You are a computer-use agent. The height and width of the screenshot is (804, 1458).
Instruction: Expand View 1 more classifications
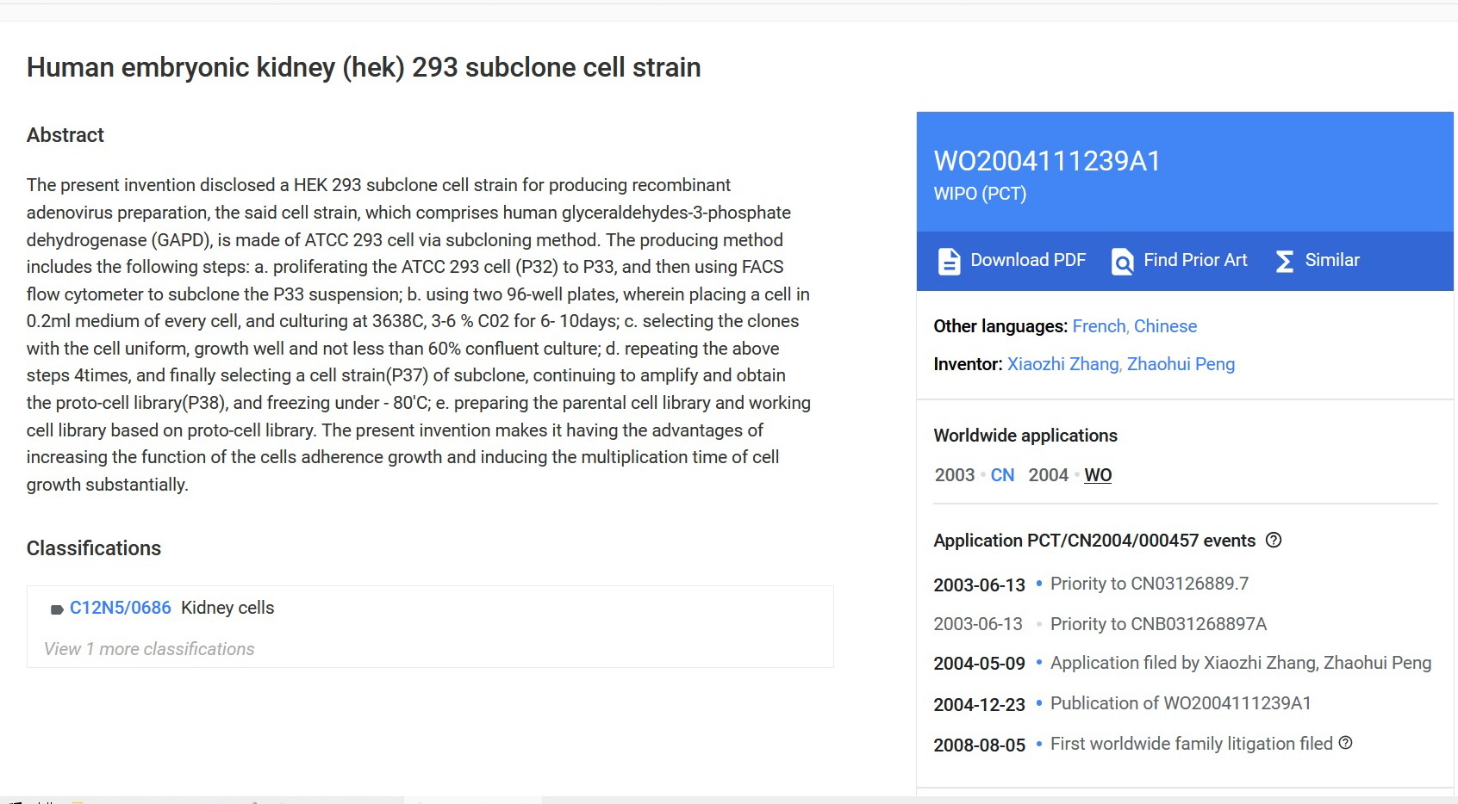(149, 649)
